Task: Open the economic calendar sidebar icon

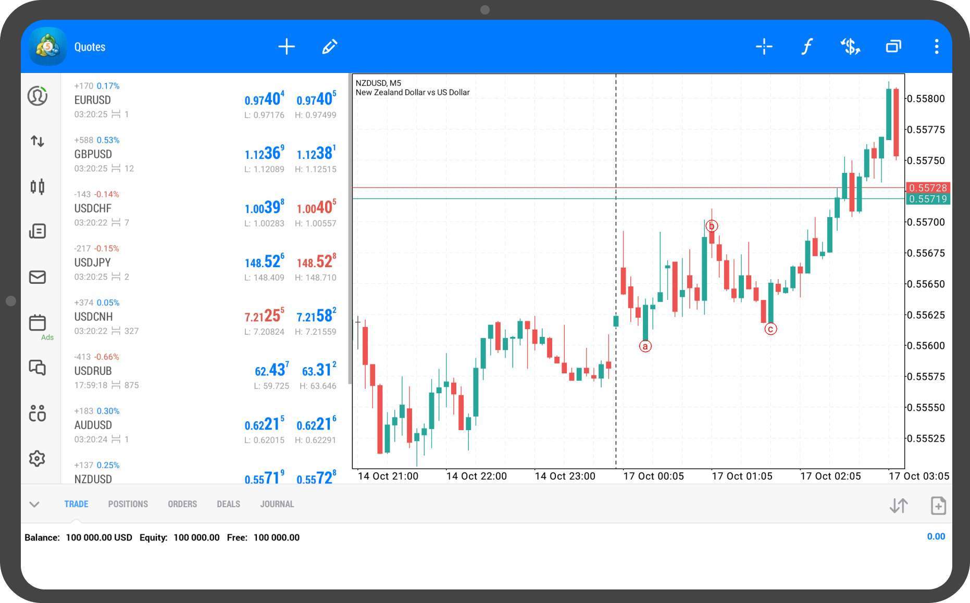Action: (x=38, y=322)
